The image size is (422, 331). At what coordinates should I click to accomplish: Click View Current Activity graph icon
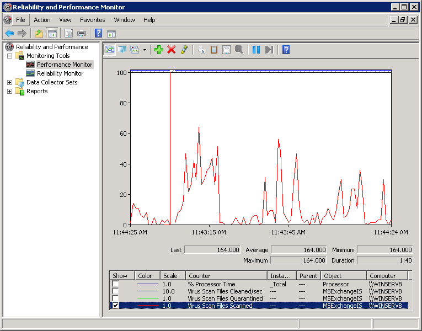coord(110,50)
